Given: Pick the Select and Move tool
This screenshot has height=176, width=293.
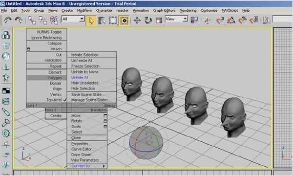Looking at the screenshot, I should 137,20.
